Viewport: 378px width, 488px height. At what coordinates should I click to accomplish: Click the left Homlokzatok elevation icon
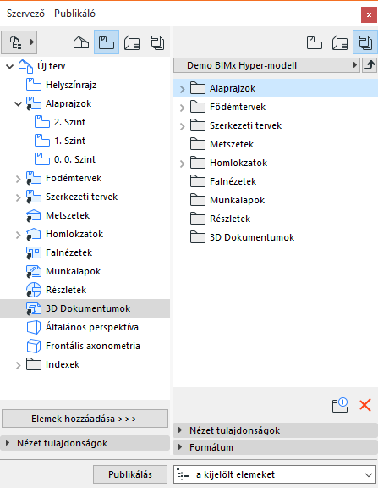(34, 234)
